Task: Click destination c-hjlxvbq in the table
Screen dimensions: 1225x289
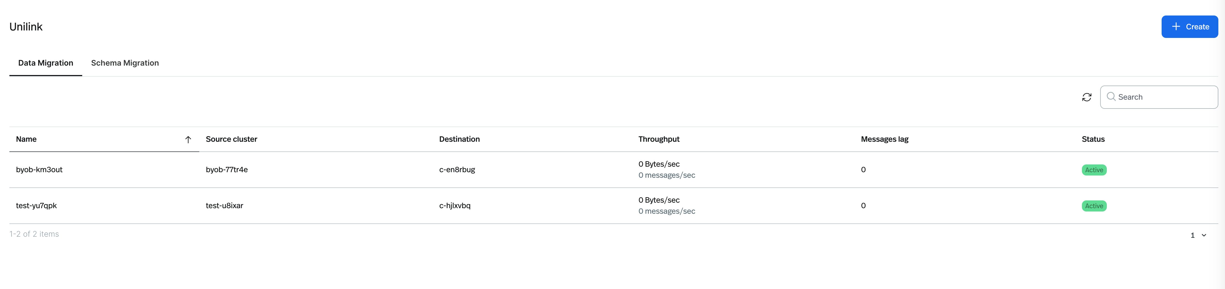Action: (x=455, y=206)
